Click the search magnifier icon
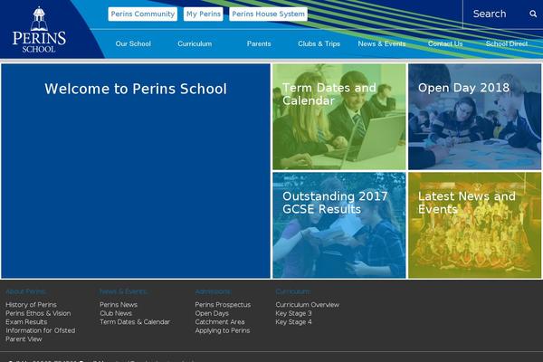The width and height of the screenshot is (543, 362). tap(533, 14)
